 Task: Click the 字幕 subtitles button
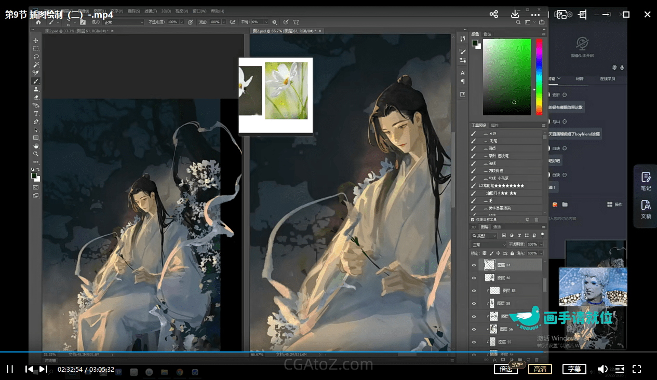tap(574, 369)
